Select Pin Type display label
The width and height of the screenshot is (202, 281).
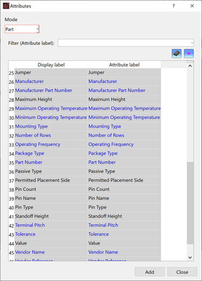point(51,207)
